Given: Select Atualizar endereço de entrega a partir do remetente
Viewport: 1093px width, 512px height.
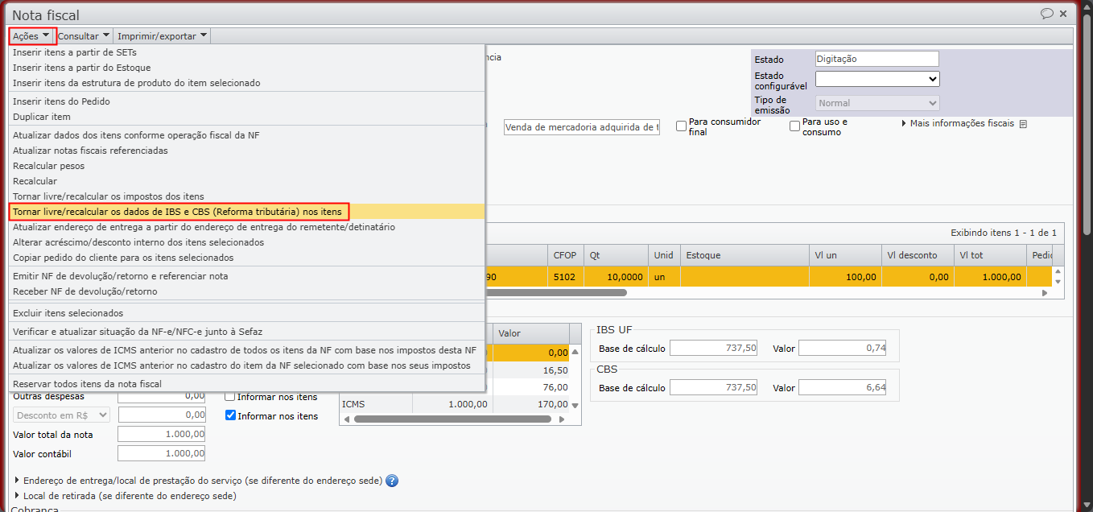Looking at the screenshot, I should [x=246, y=227].
